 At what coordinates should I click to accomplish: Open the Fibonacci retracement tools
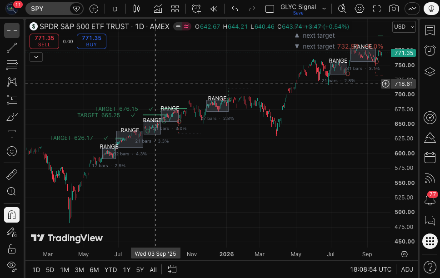click(12, 65)
